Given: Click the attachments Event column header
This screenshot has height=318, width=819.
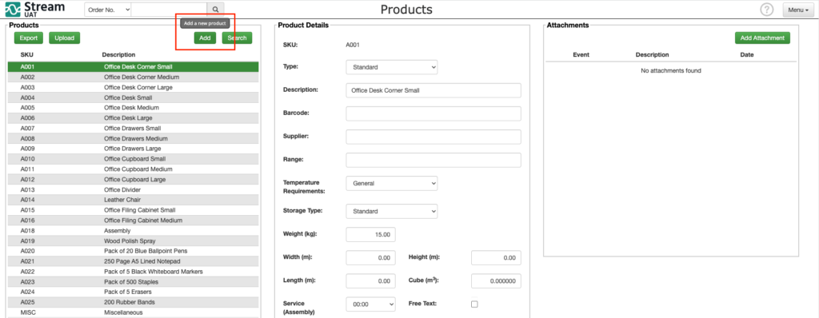Looking at the screenshot, I should coord(581,55).
